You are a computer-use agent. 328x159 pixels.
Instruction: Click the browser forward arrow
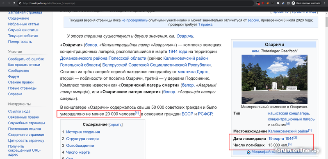[x=9, y=3]
